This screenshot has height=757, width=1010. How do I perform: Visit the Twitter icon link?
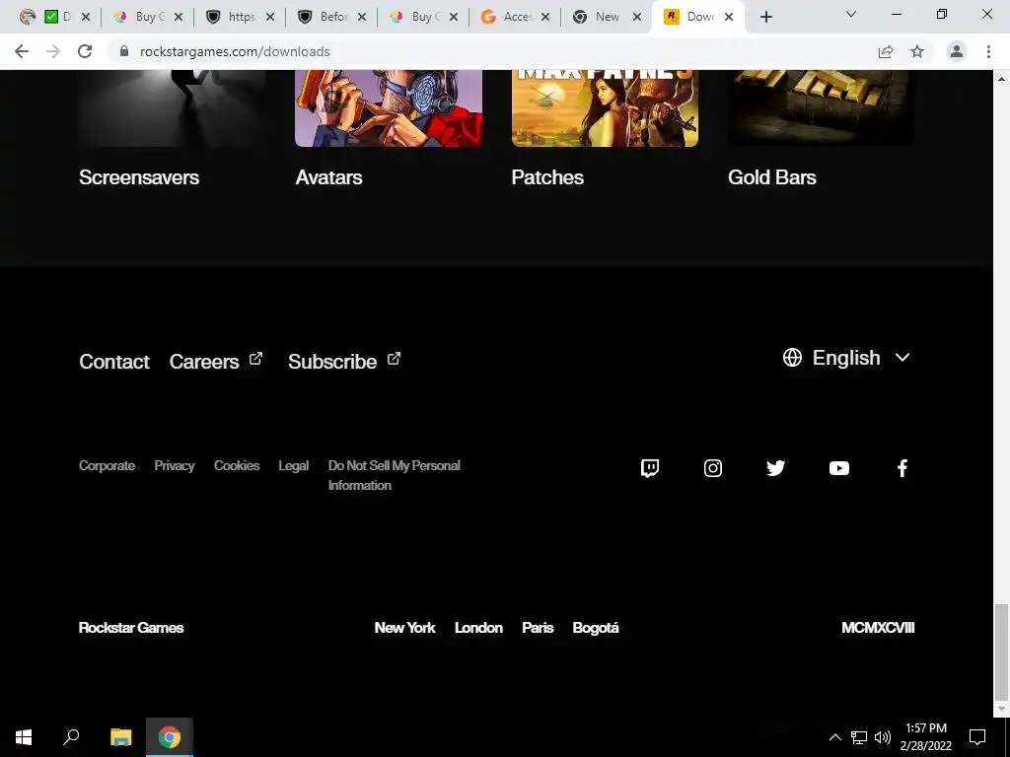tap(775, 468)
